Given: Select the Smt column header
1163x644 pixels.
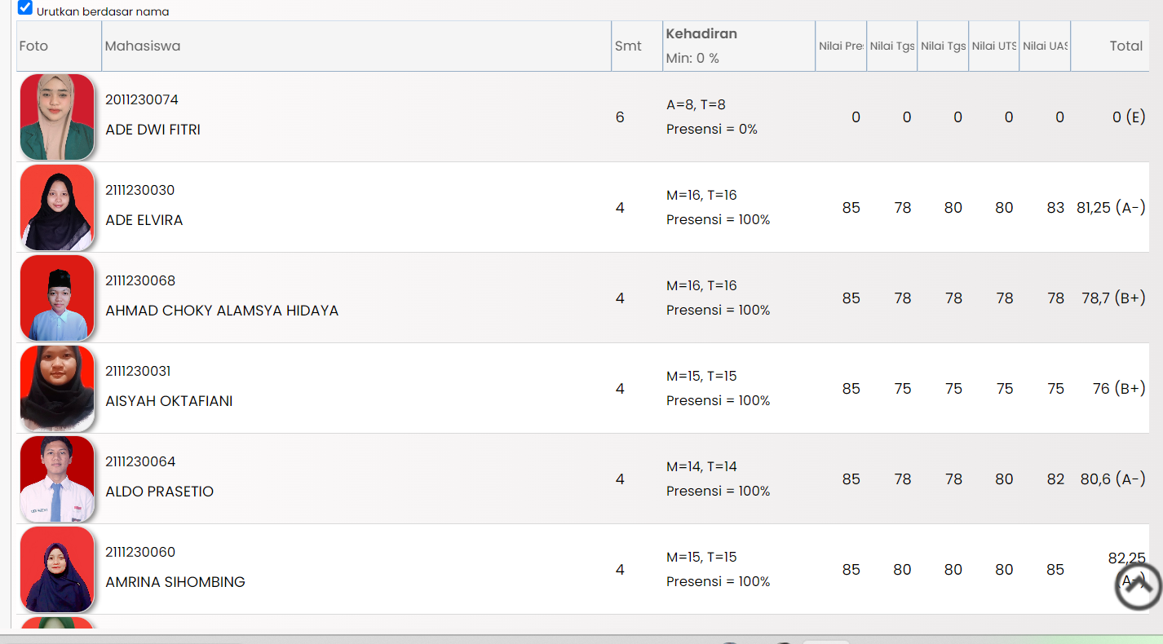Looking at the screenshot, I should pos(628,46).
